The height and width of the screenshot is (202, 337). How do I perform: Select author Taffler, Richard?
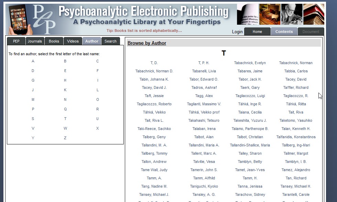tap(296, 87)
